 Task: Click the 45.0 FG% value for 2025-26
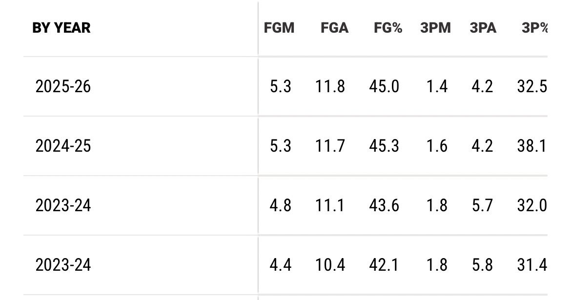pyautogui.click(x=384, y=87)
